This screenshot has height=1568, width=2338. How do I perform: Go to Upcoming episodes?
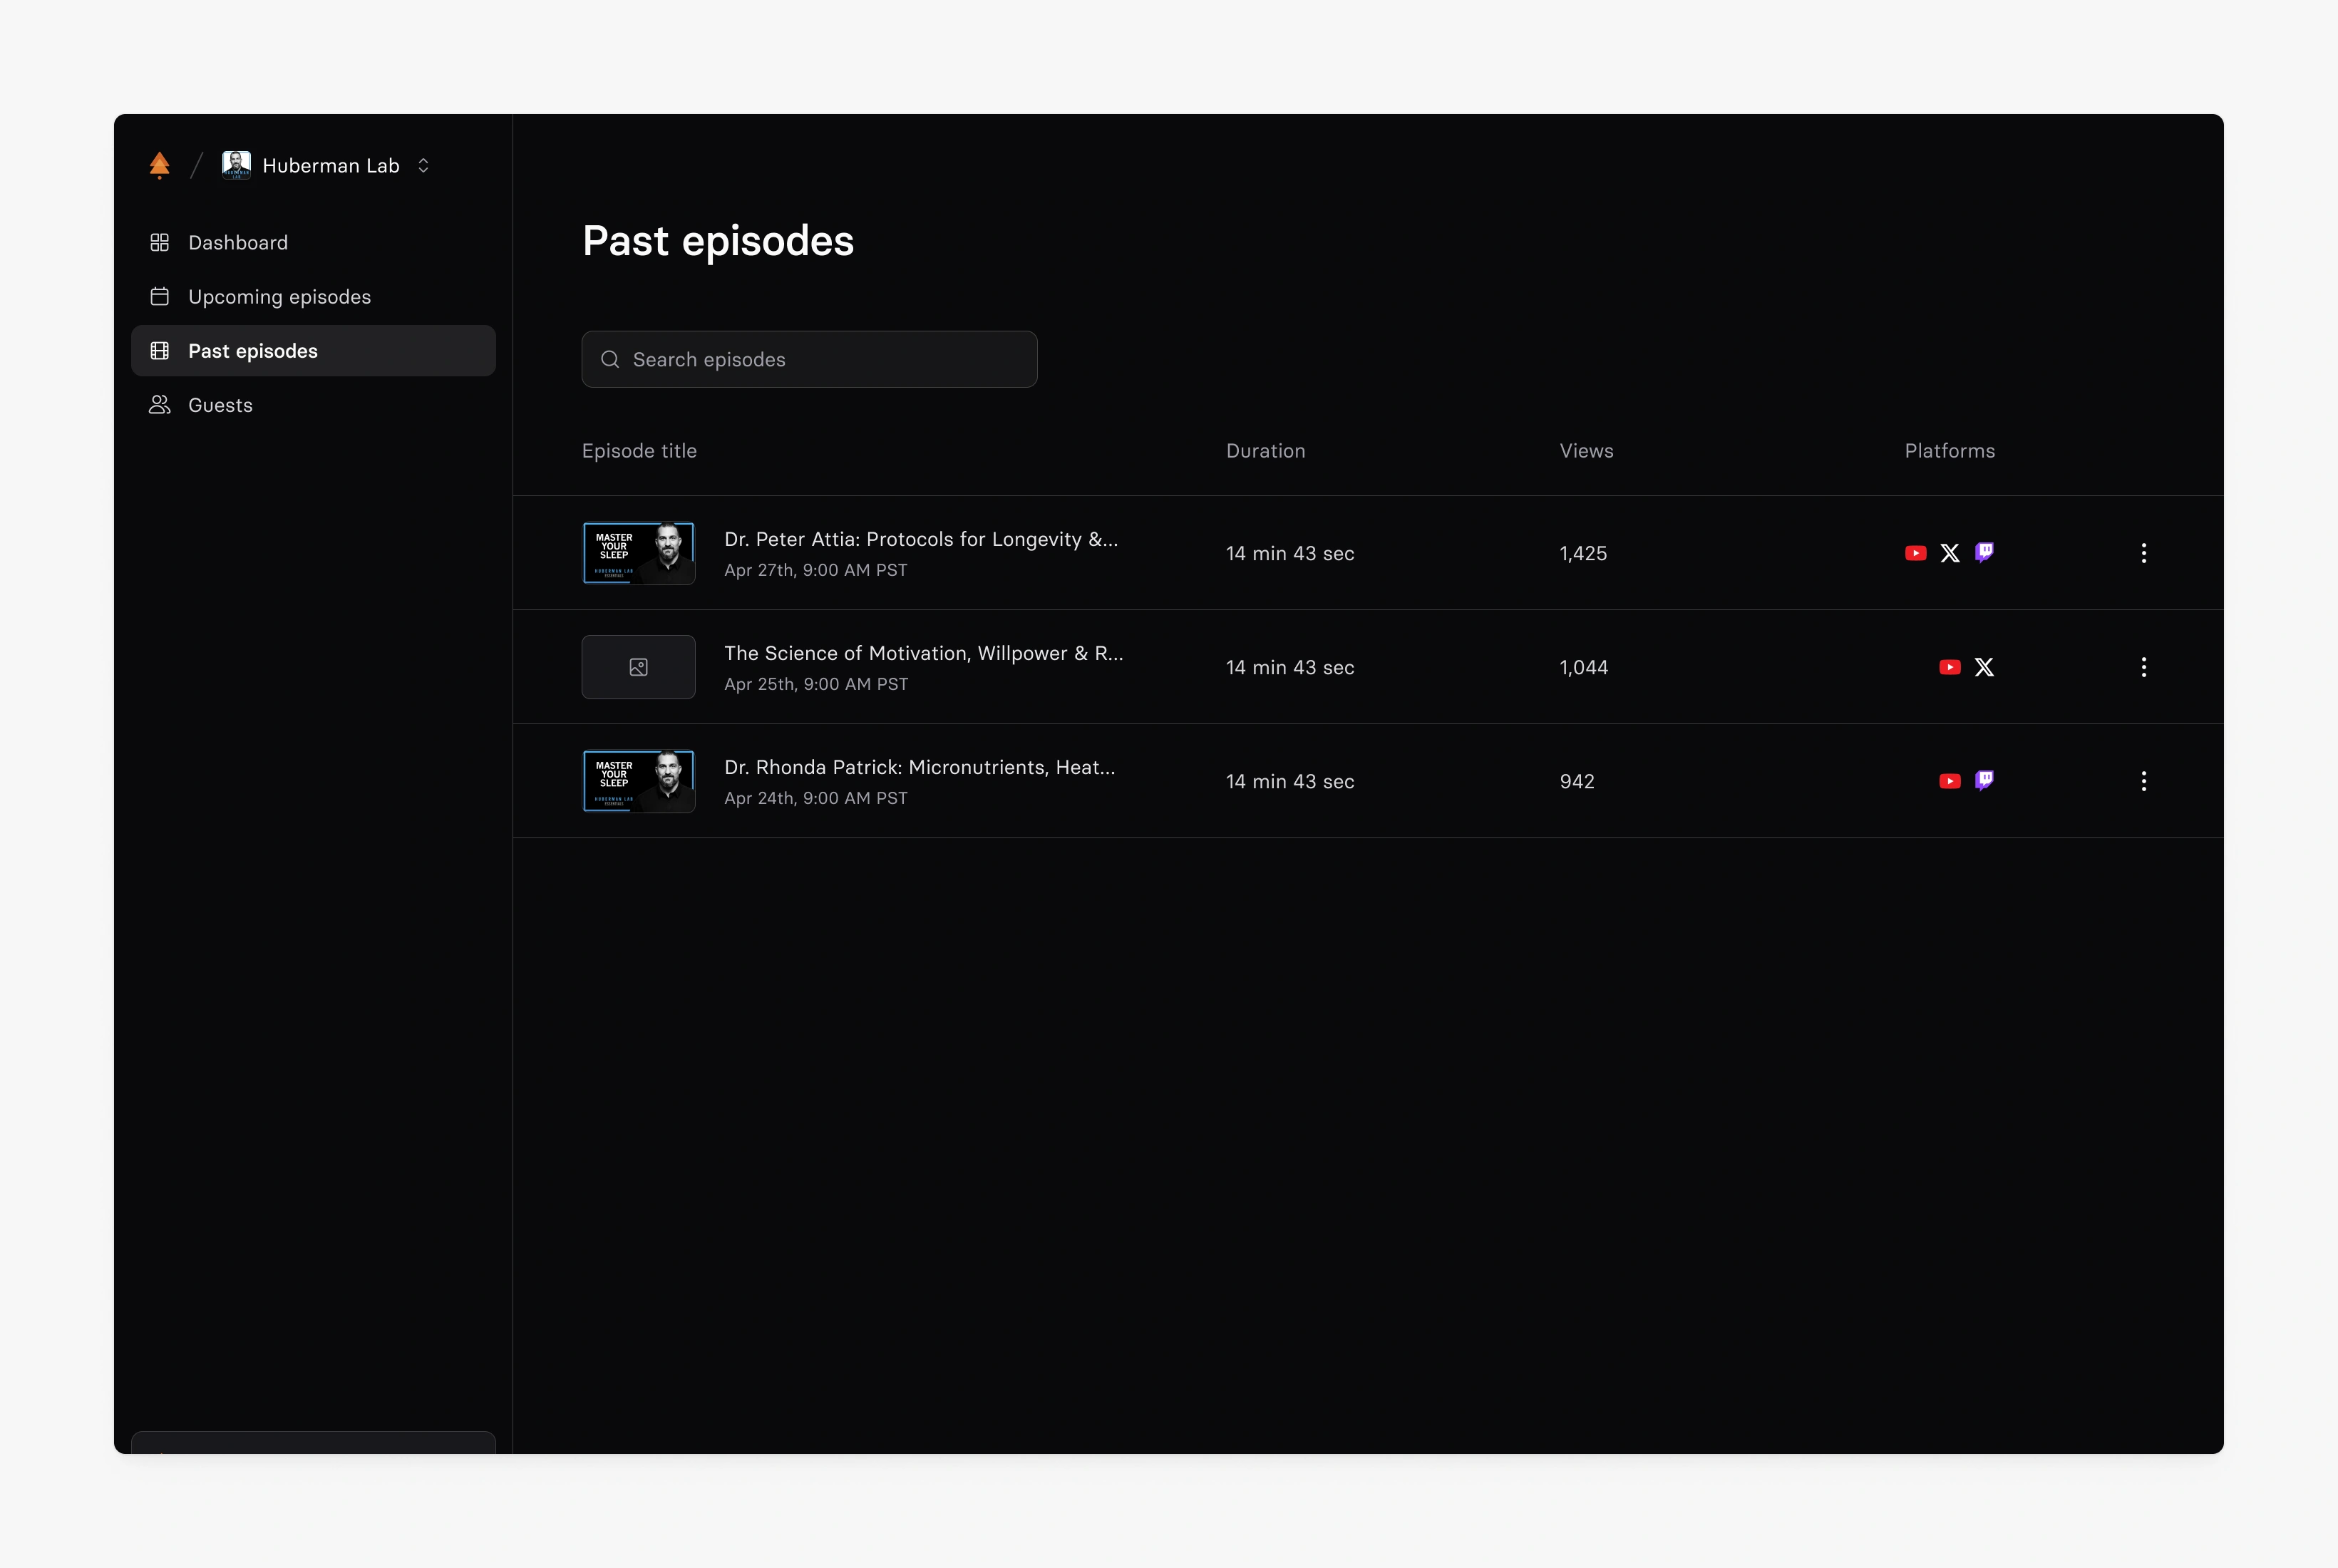[313, 297]
